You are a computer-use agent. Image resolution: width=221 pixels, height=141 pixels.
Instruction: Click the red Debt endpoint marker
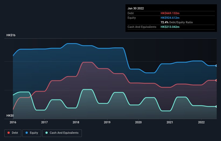[216, 80]
